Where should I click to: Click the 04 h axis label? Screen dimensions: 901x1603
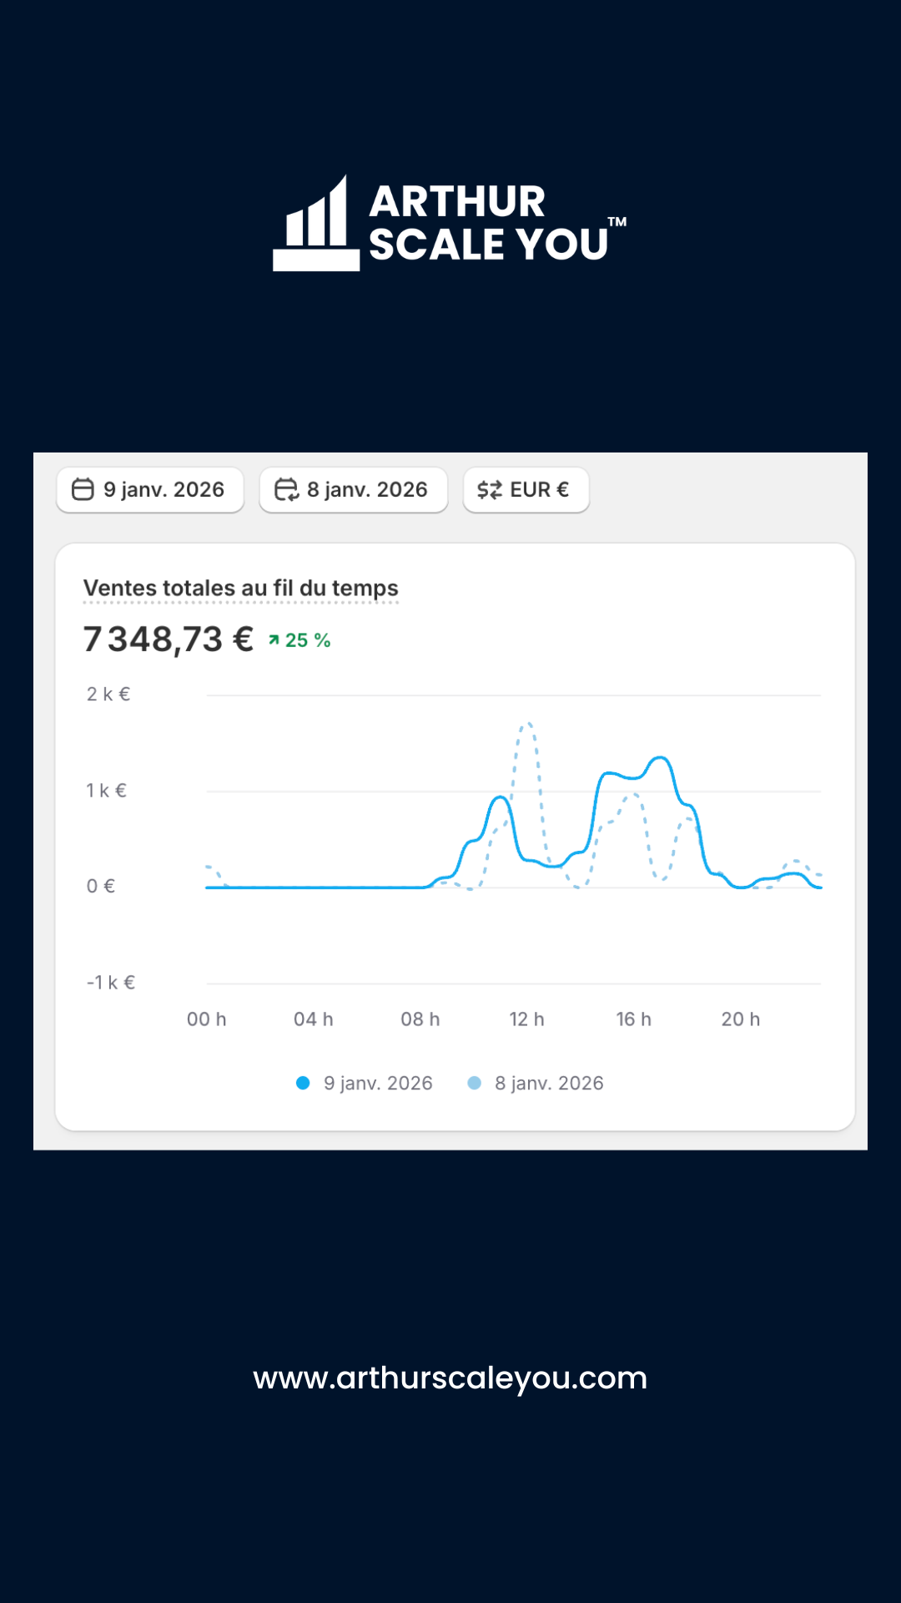[314, 1019]
